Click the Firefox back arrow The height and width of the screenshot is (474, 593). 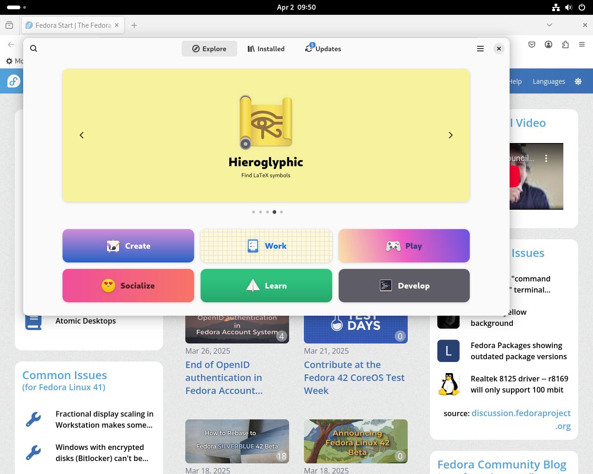(11, 44)
